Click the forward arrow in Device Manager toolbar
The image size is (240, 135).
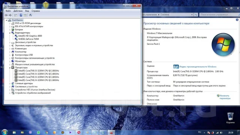tap(10, 15)
